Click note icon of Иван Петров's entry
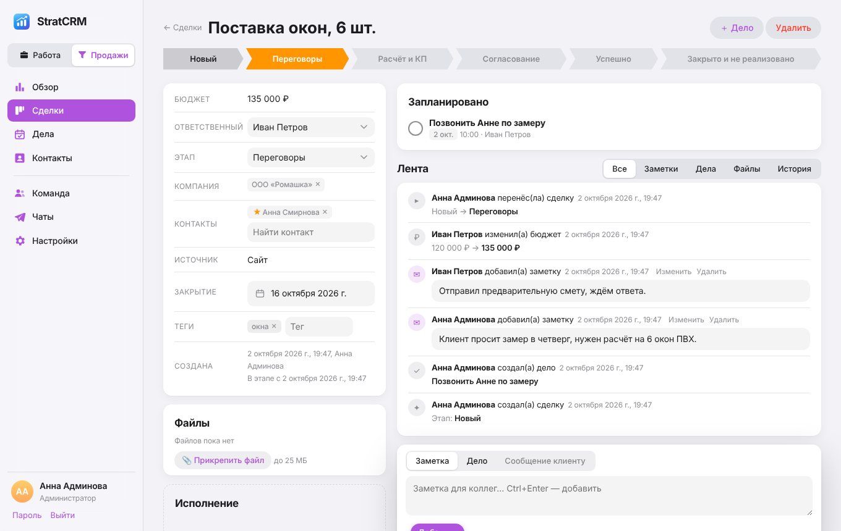The width and height of the screenshot is (841, 531). [x=417, y=274]
